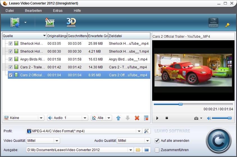Viewport: 237px width, 157px height.
Task: Remove selected file with red X
Action: [137, 118]
